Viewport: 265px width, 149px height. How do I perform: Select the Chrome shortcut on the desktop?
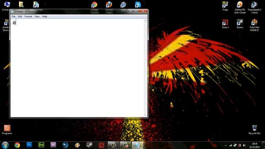94,5
